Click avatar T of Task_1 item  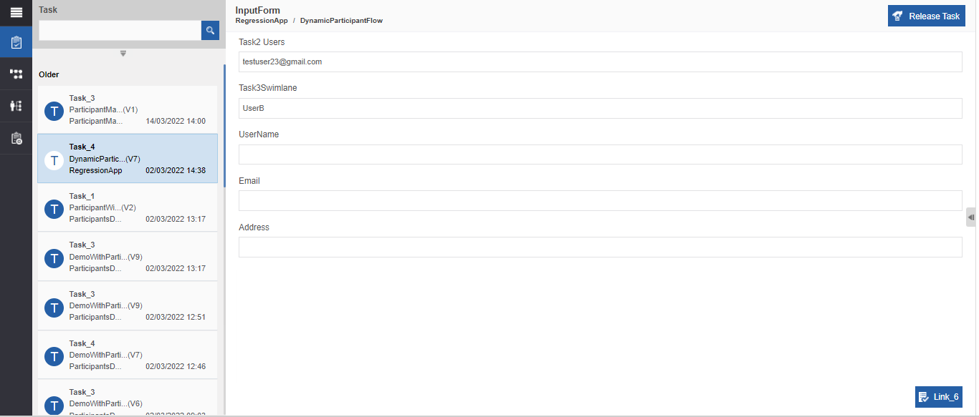(x=54, y=209)
